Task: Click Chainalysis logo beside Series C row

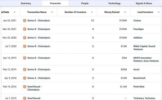Action: click(x=25, y=38)
